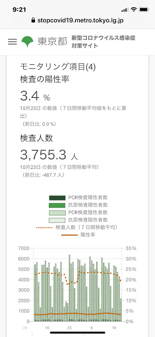Tap the home indicator bar at bottom
This screenshot has height=337, width=155.
pos(77,333)
